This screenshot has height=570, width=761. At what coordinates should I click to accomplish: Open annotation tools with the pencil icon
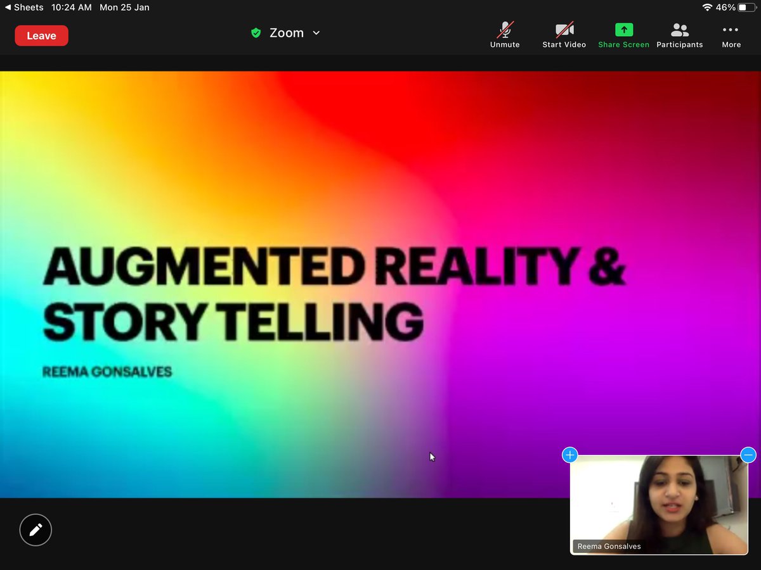[35, 529]
